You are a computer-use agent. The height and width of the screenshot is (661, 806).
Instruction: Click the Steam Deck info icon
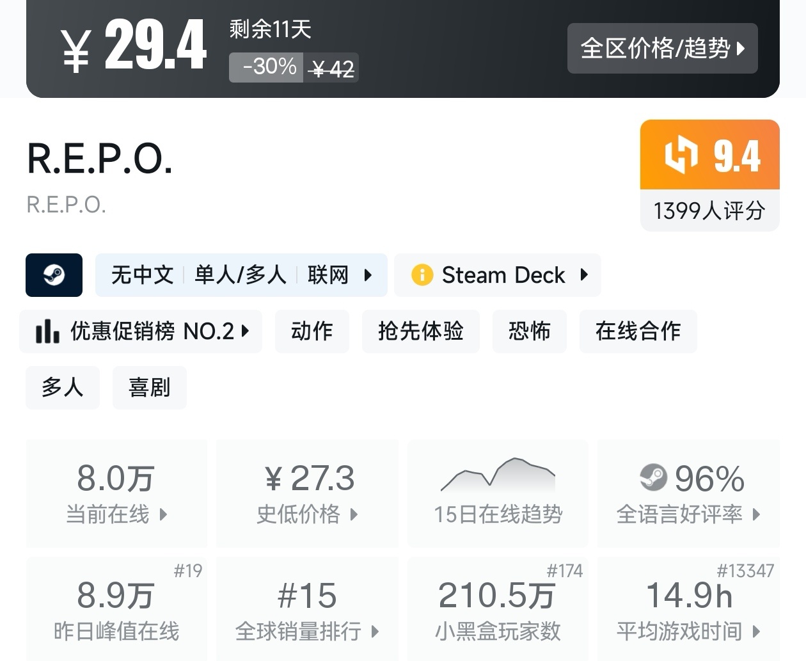(x=422, y=275)
